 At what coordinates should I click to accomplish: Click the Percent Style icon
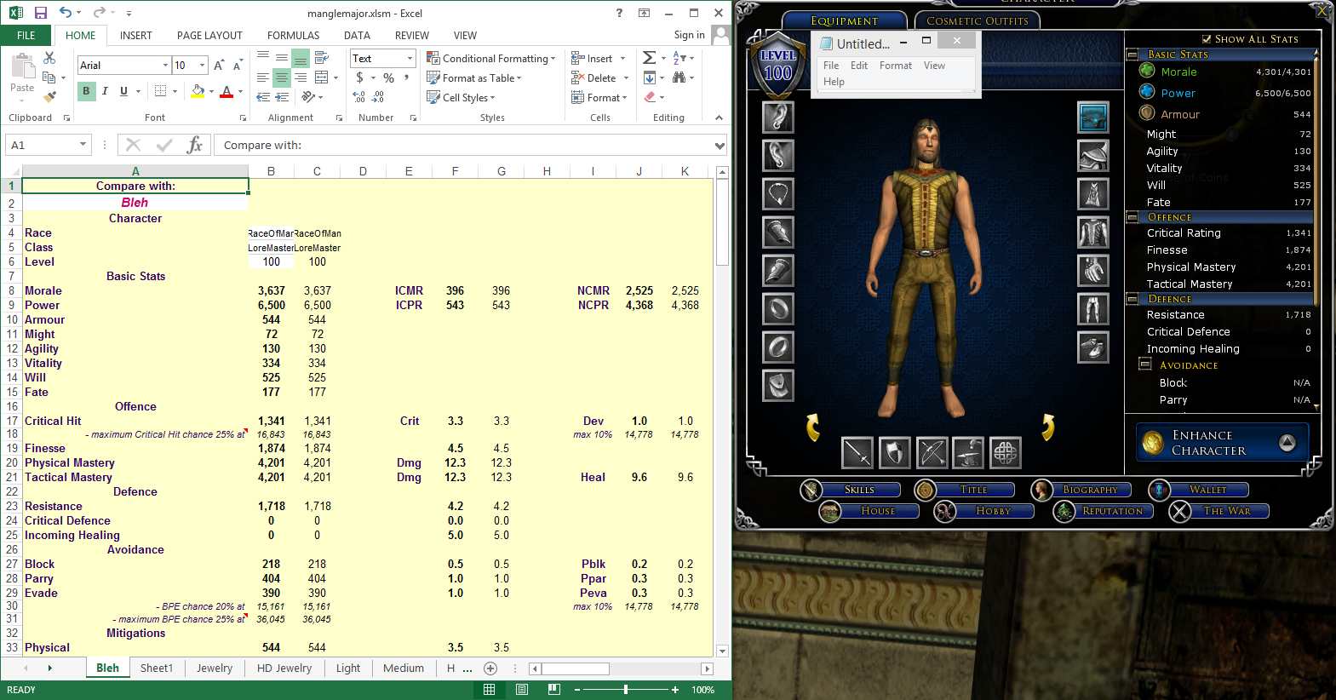pyautogui.click(x=388, y=77)
